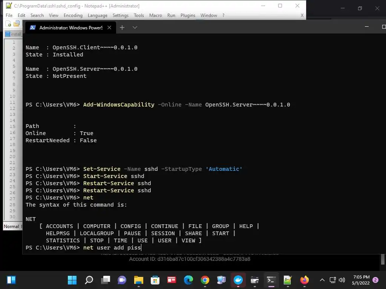Click the Account ID text behind the terminal

(x=190, y=259)
